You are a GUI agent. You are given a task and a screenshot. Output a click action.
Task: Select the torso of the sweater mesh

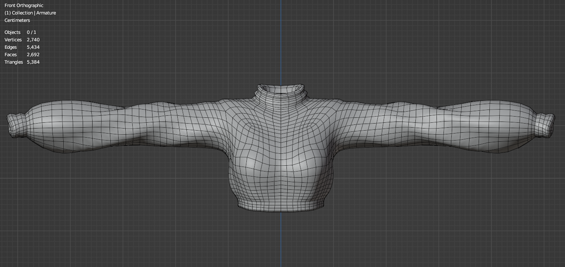[x=281, y=165]
